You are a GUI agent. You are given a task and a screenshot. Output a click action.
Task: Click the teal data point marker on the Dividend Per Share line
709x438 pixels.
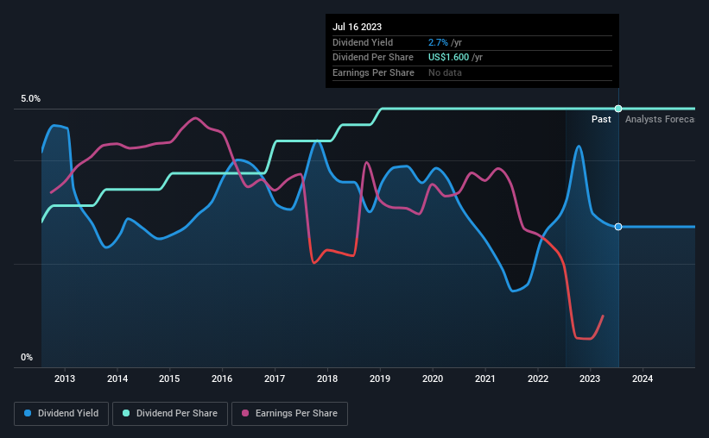[618, 109]
